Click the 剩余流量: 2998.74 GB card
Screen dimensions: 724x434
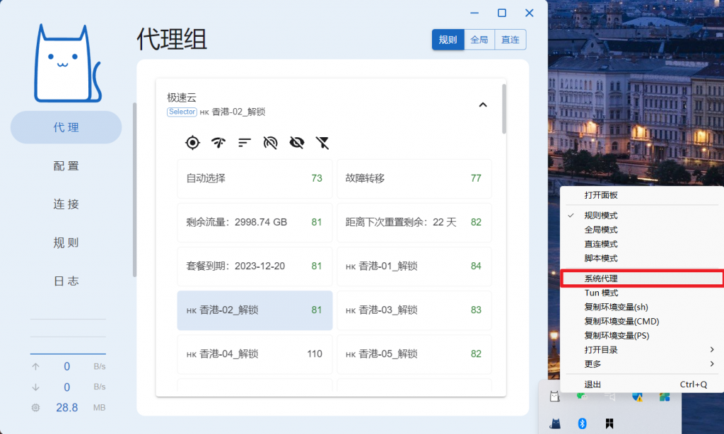point(255,222)
